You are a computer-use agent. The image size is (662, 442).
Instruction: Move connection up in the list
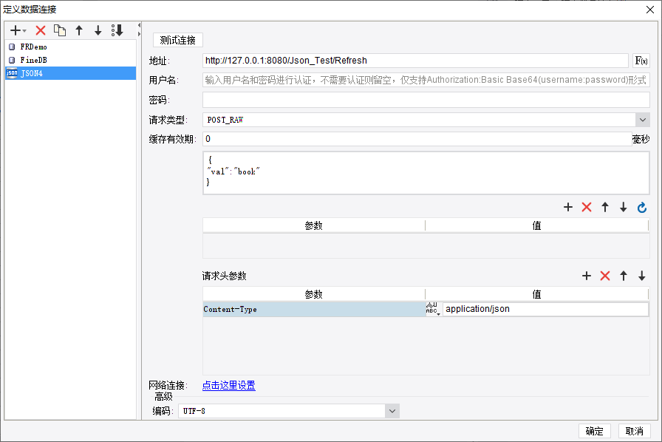coord(79,30)
